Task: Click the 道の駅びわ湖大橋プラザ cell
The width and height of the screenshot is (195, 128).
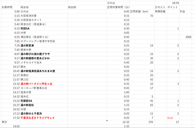Action: coord(44,54)
